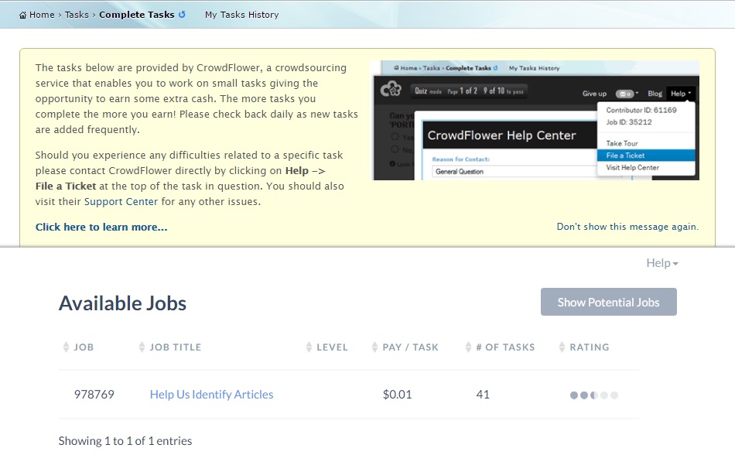The image size is (735, 472).
Task: Dismiss with Don't show this message again
Action: [627, 227]
